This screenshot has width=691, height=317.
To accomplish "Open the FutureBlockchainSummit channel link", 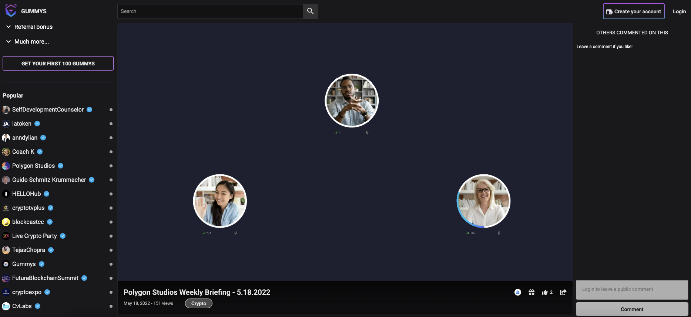I will (45, 278).
